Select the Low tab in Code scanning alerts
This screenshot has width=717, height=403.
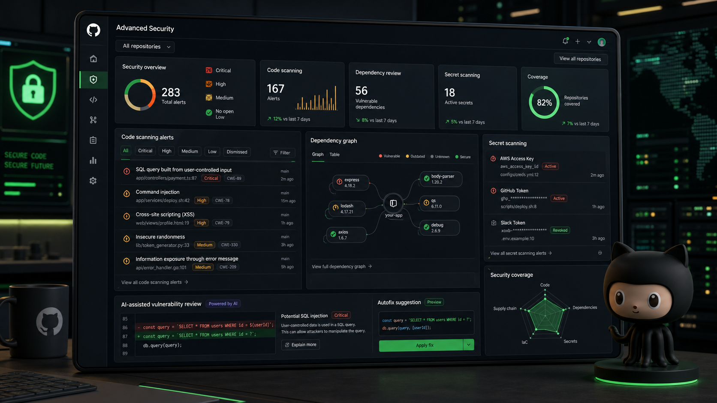(x=212, y=152)
